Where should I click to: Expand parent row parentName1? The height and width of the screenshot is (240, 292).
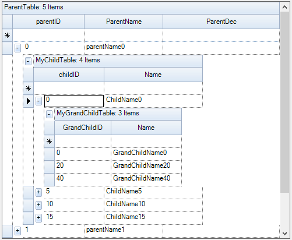(x=17, y=231)
